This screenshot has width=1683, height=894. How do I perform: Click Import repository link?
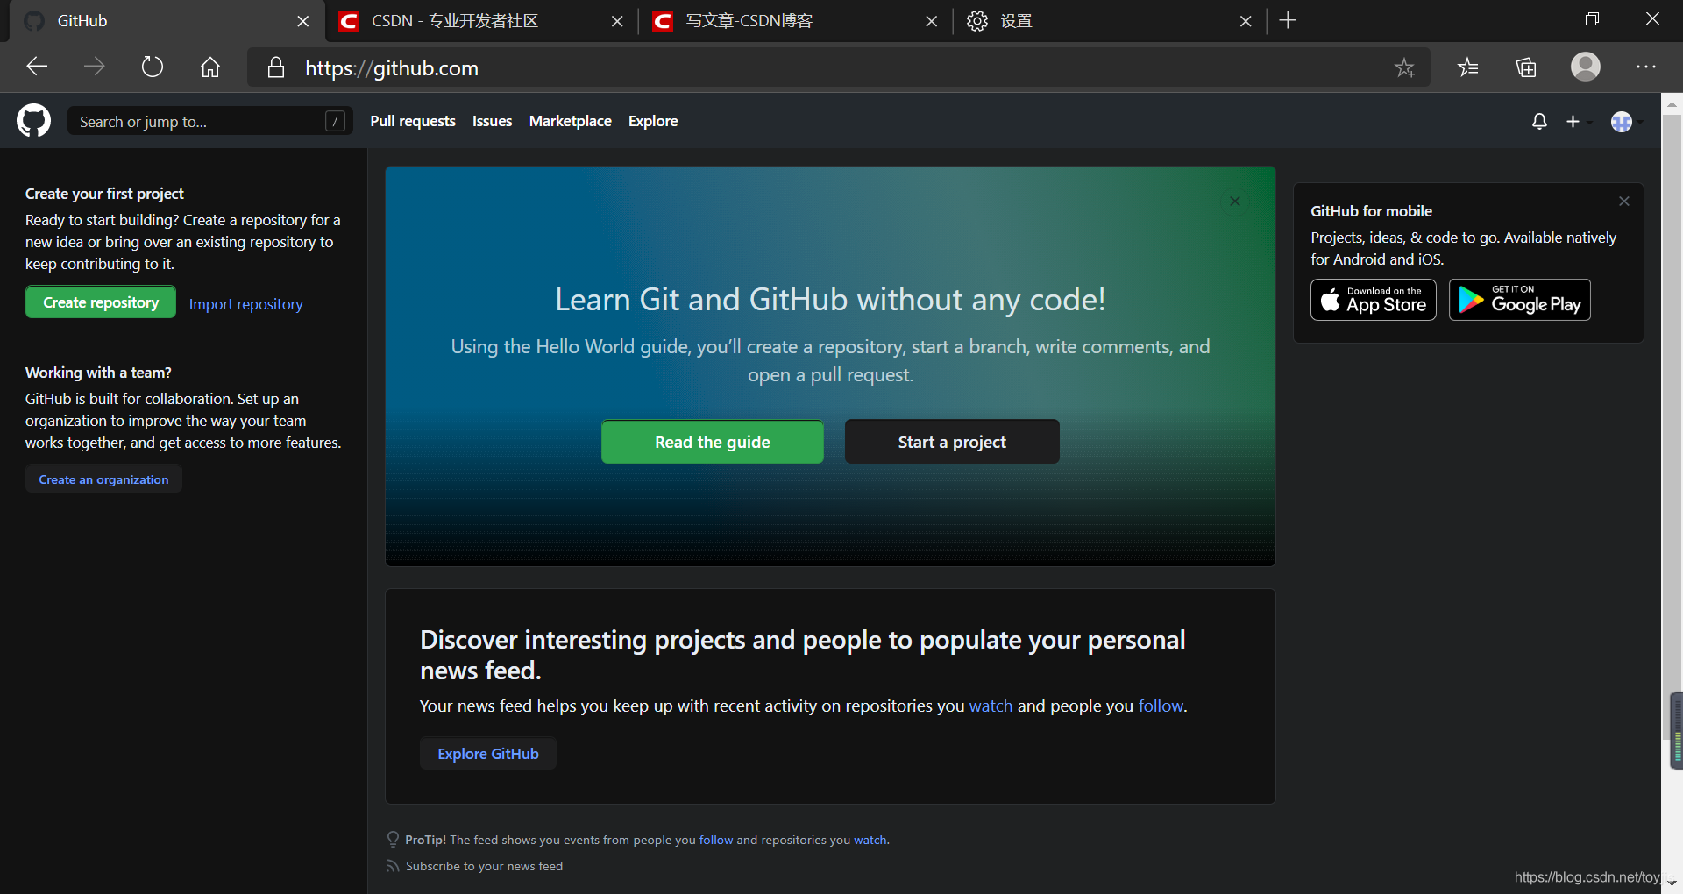pyautogui.click(x=246, y=304)
